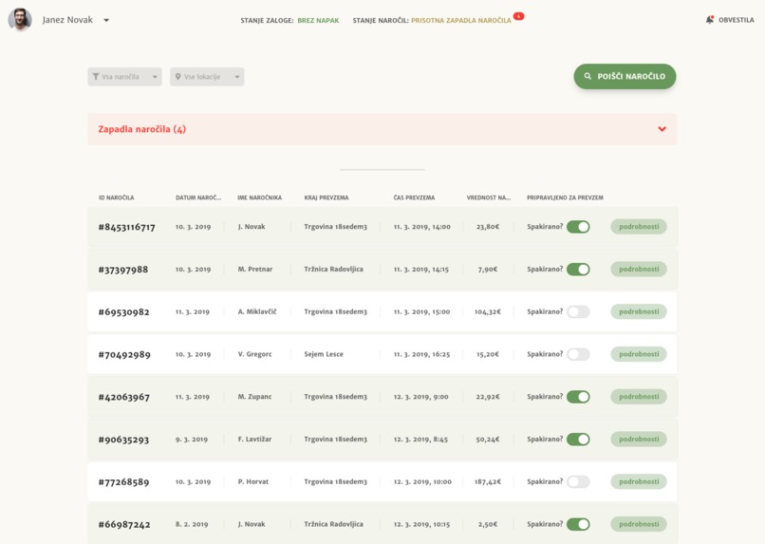Click PRIPRAVLJENO ZA PREVZEM column header

[565, 197]
